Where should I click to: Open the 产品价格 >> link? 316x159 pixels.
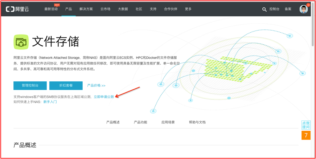[96, 85]
